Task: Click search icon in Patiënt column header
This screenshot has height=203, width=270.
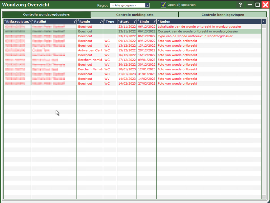Action: pos(75,22)
